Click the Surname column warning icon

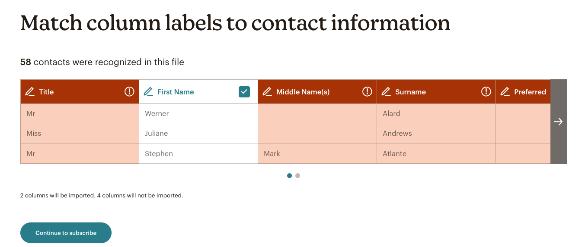point(486,91)
